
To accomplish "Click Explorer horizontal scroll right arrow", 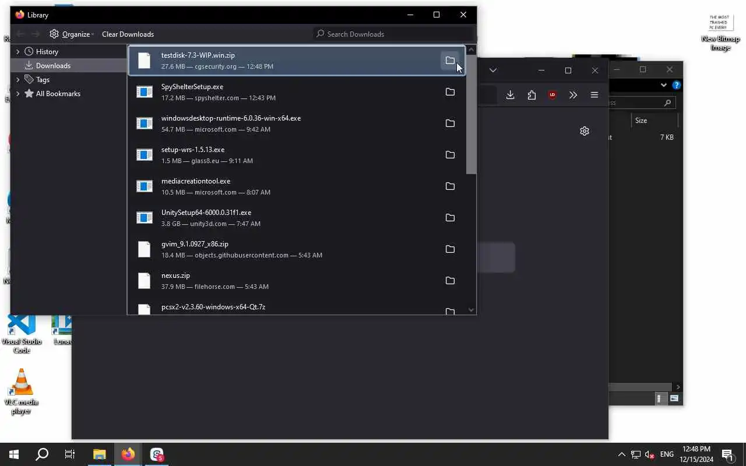I will (678, 387).
